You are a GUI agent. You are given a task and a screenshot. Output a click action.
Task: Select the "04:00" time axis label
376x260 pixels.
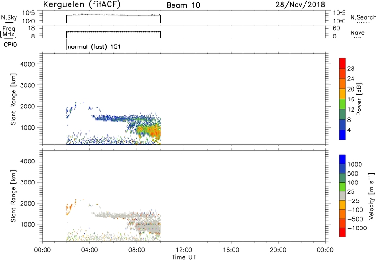pos(89,250)
